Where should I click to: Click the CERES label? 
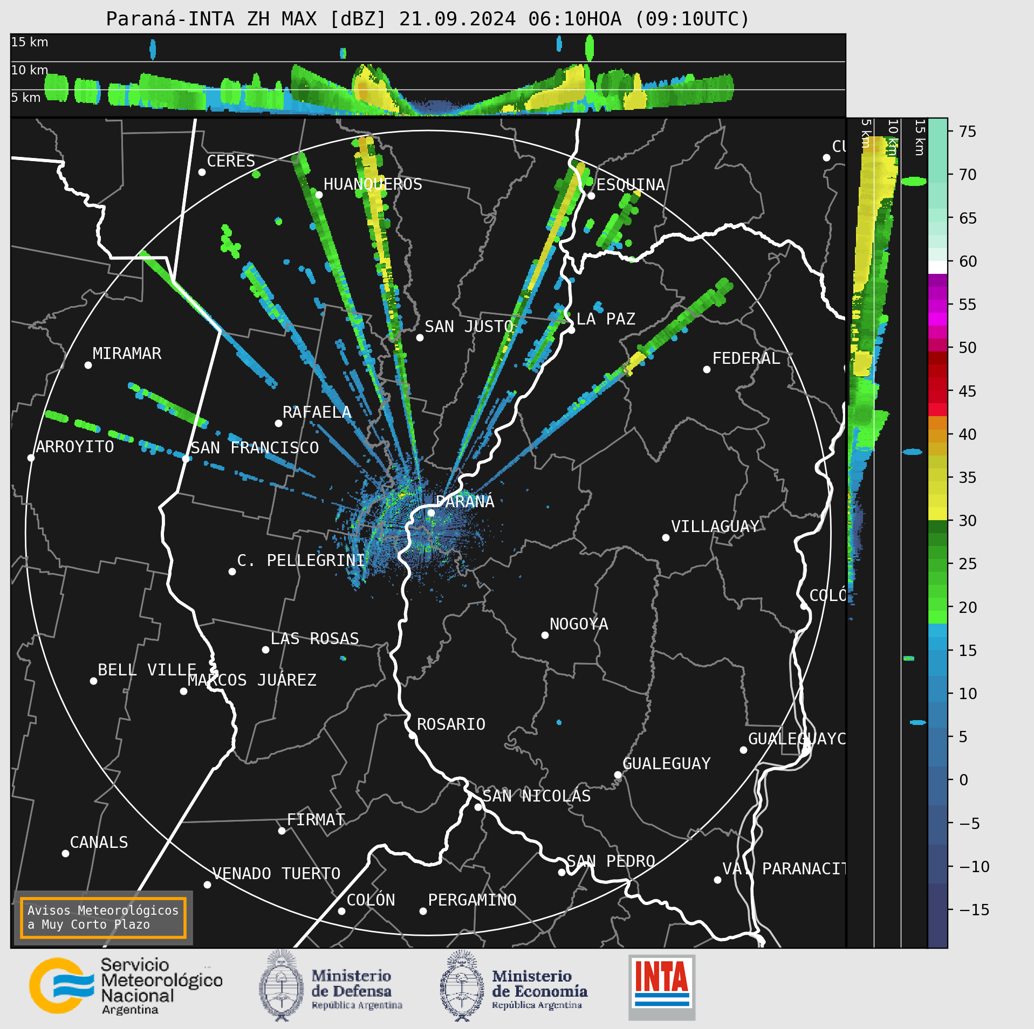[231, 161]
